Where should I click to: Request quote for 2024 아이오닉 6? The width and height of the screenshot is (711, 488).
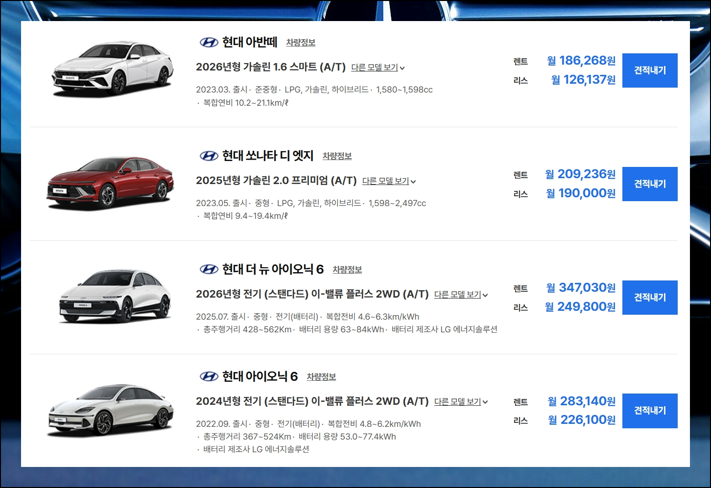[650, 411]
